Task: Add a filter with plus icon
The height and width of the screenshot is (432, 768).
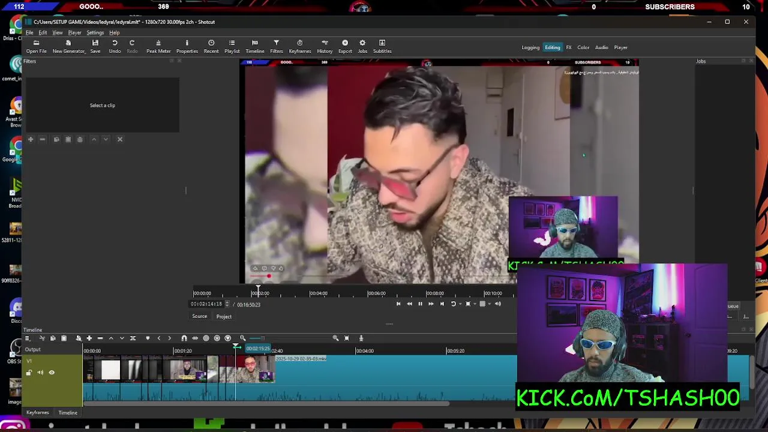Action: tap(31, 139)
